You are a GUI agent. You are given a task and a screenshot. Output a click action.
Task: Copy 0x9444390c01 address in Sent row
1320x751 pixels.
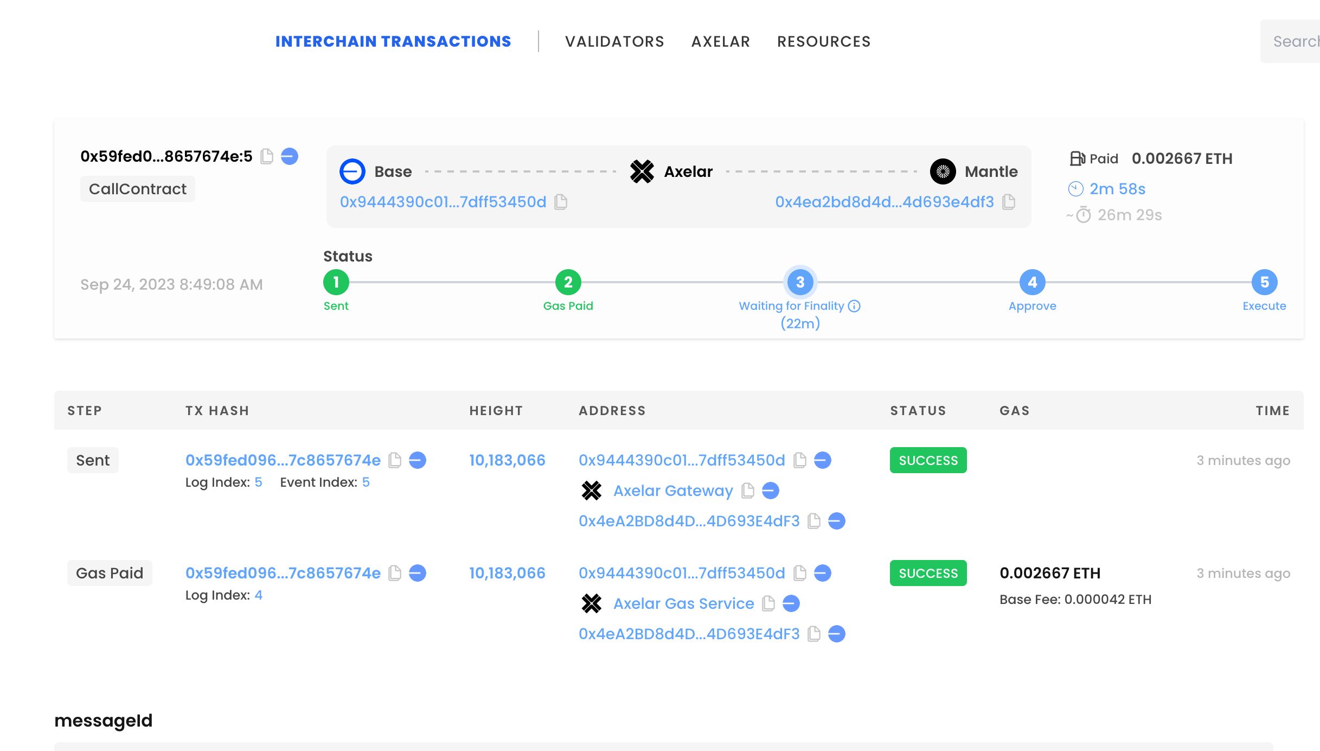pos(800,460)
